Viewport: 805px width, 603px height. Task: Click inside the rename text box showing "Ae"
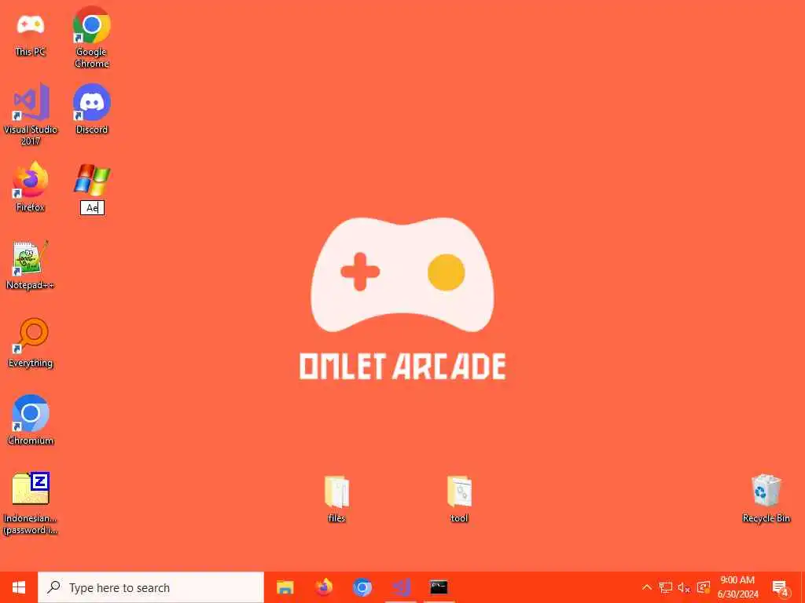[93, 207]
